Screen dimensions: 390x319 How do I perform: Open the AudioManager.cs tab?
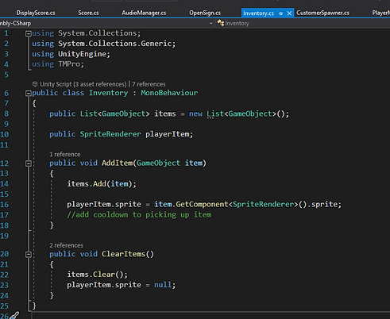click(x=144, y=13)
